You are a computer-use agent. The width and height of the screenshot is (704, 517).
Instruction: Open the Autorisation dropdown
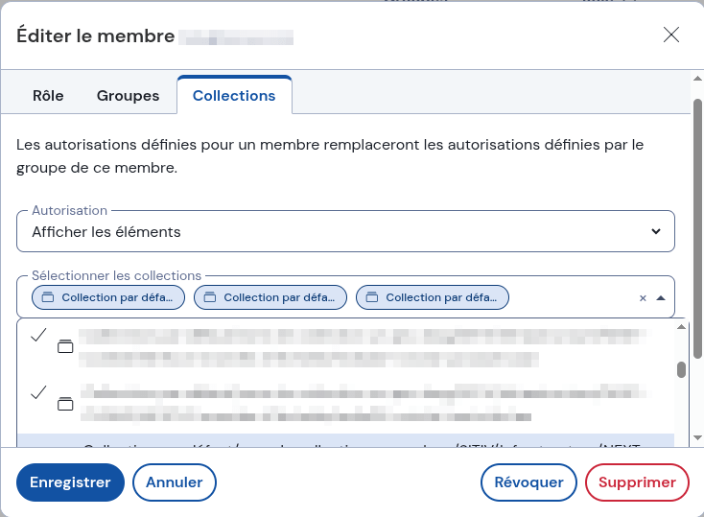tap(345, 231)
